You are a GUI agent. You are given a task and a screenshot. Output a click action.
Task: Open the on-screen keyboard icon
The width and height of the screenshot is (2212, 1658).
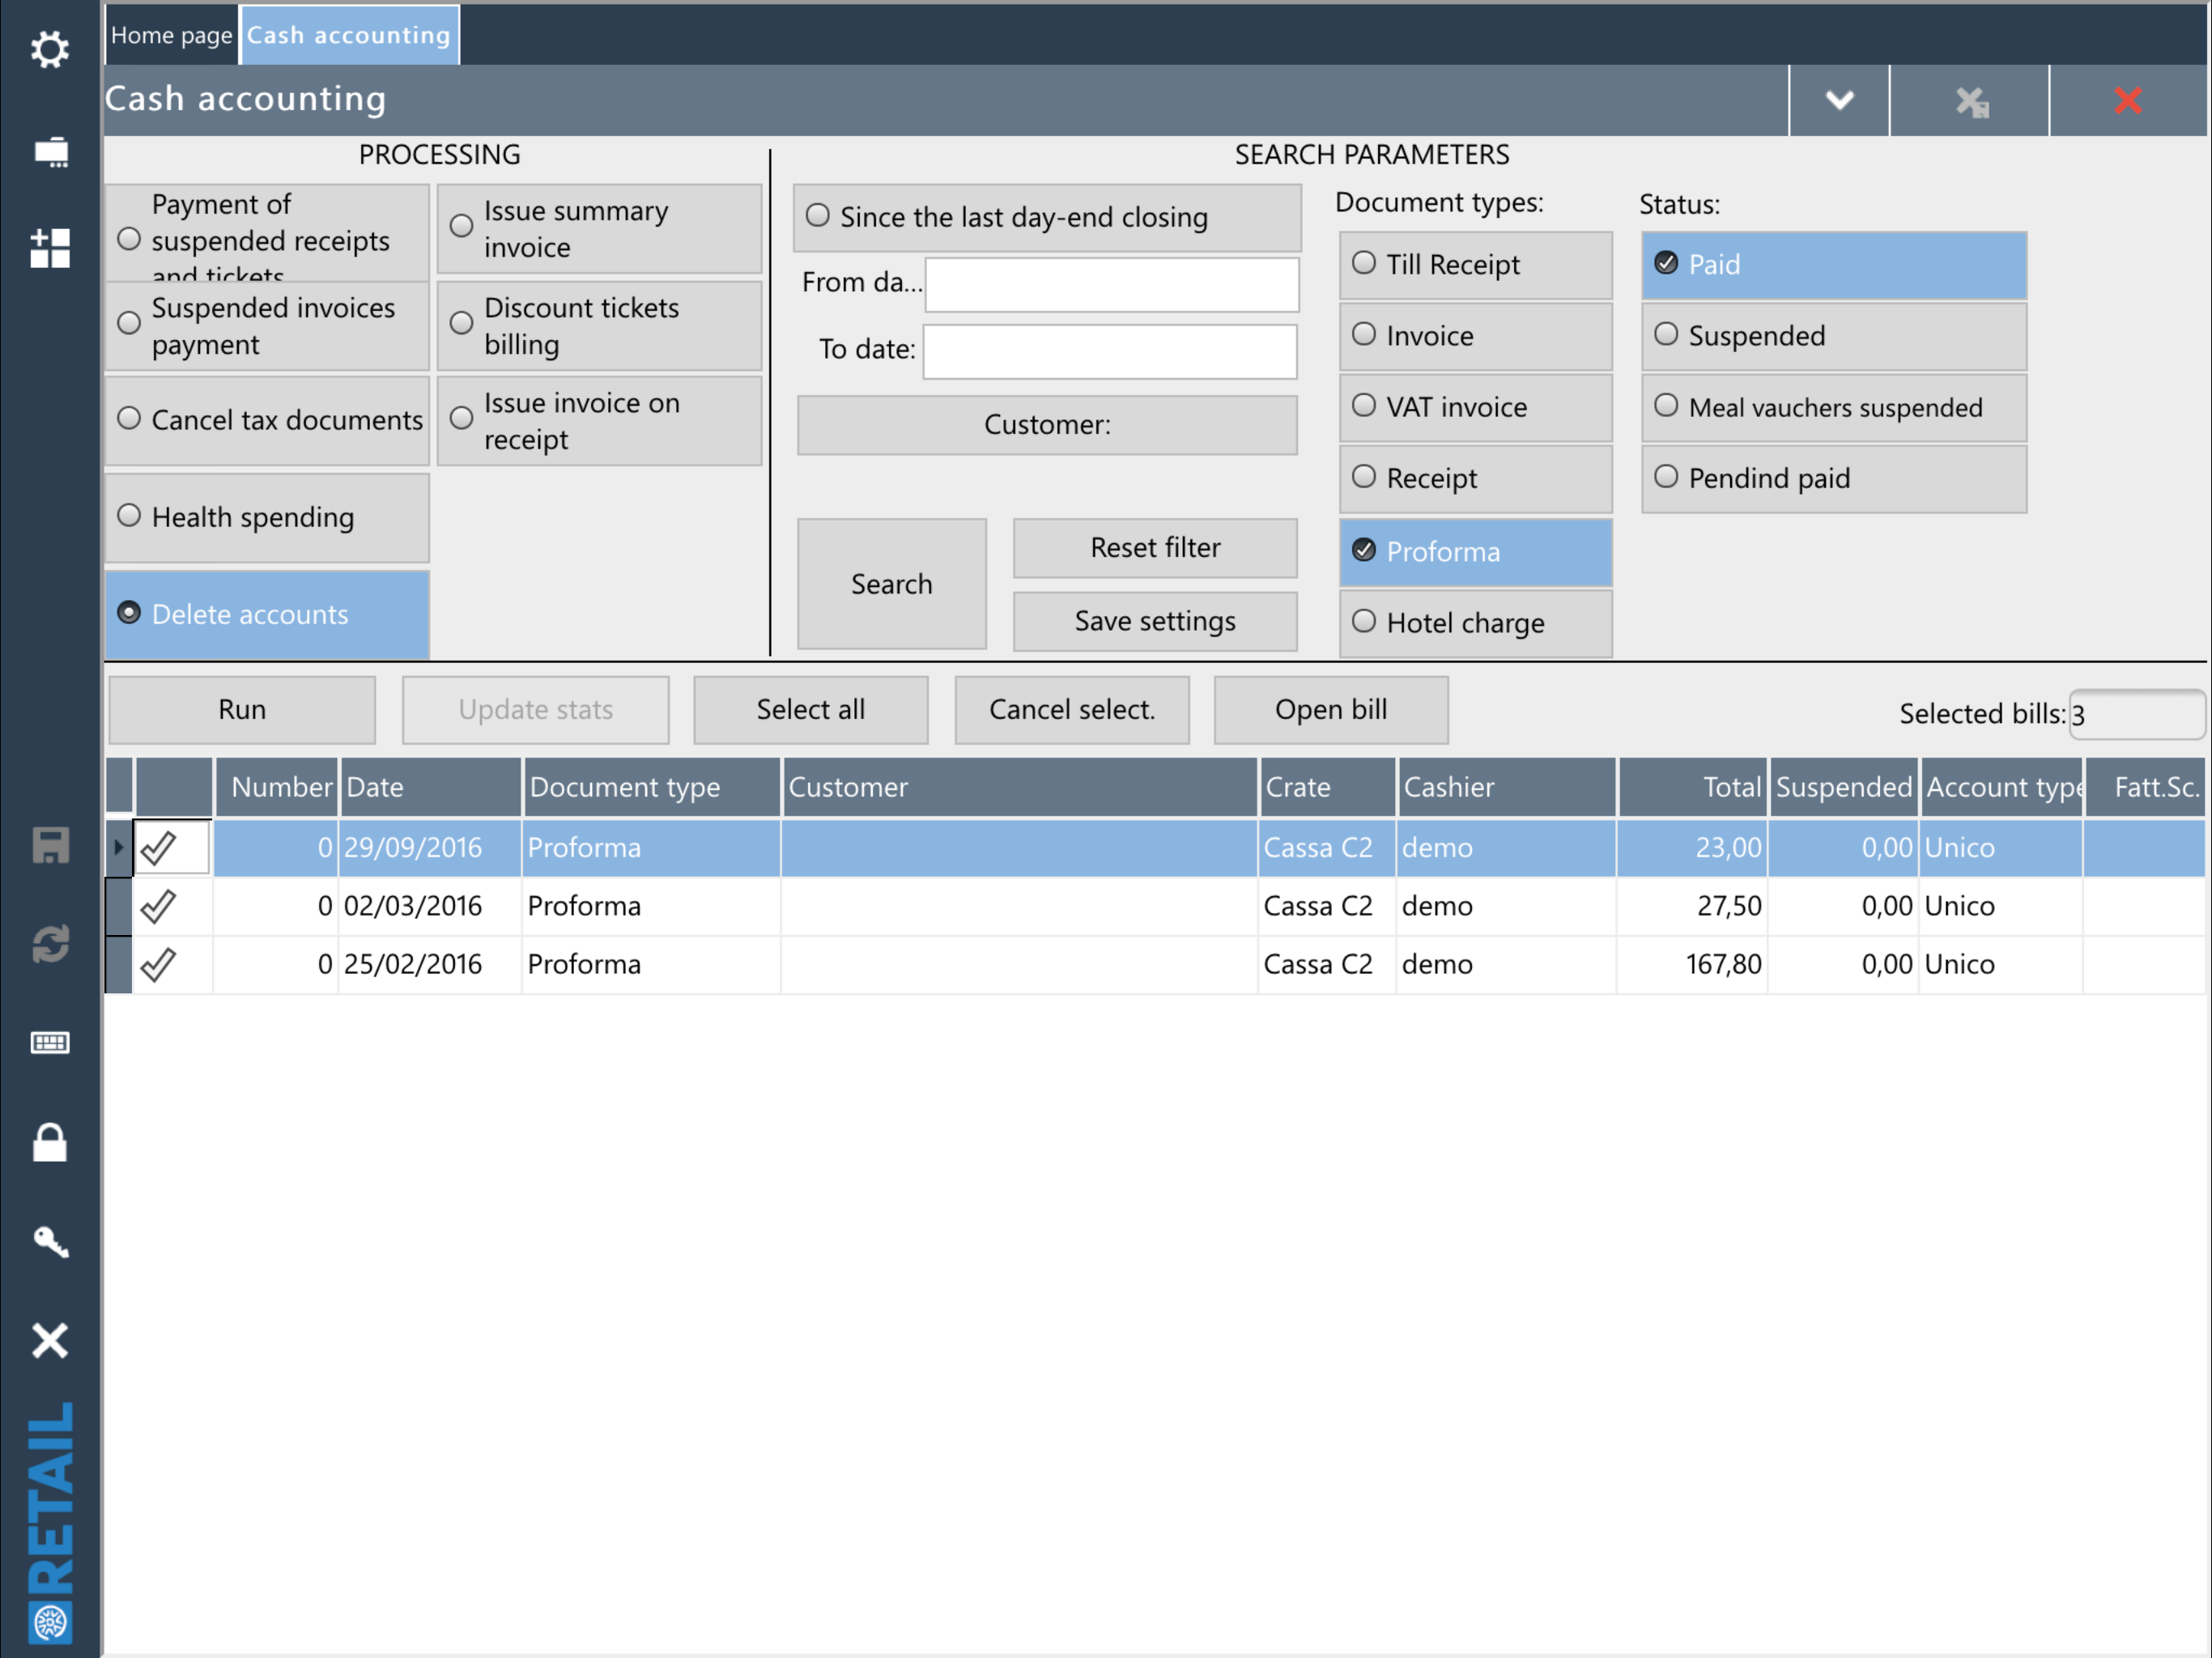point(49,1043)
